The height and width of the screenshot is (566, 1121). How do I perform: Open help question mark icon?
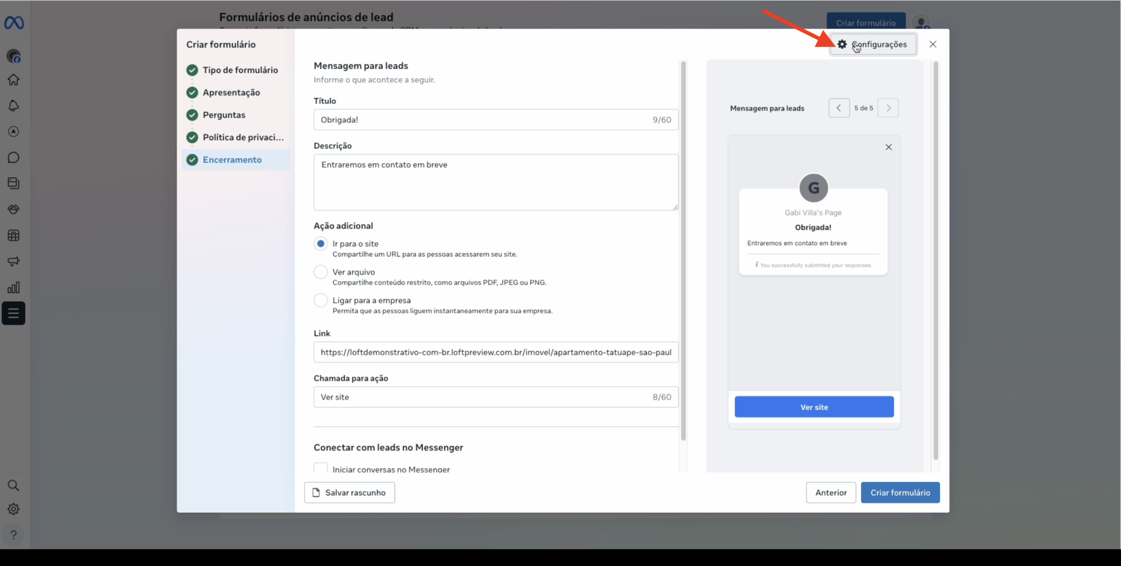click(x=14, y=535)
